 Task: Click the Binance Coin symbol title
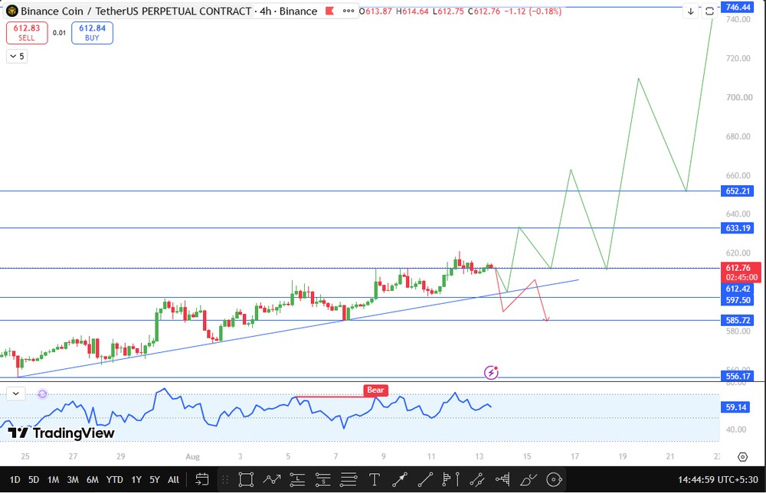[136, 11]
